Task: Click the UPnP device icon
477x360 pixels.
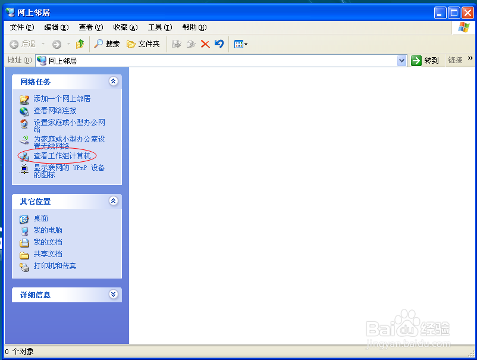Action: click(x=24, y=169)
